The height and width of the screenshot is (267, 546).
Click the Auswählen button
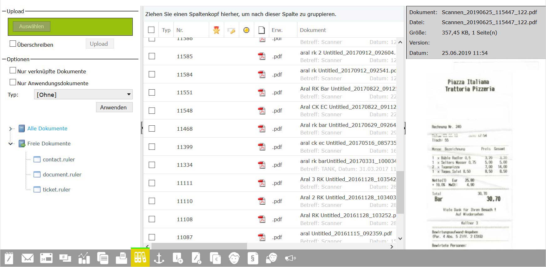coord(31,26)
